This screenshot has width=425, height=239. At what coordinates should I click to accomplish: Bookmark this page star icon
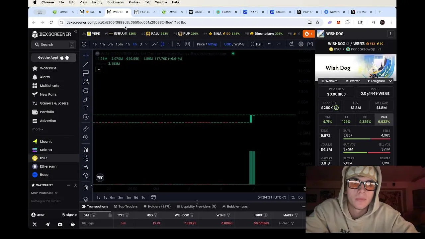[317, 22]
